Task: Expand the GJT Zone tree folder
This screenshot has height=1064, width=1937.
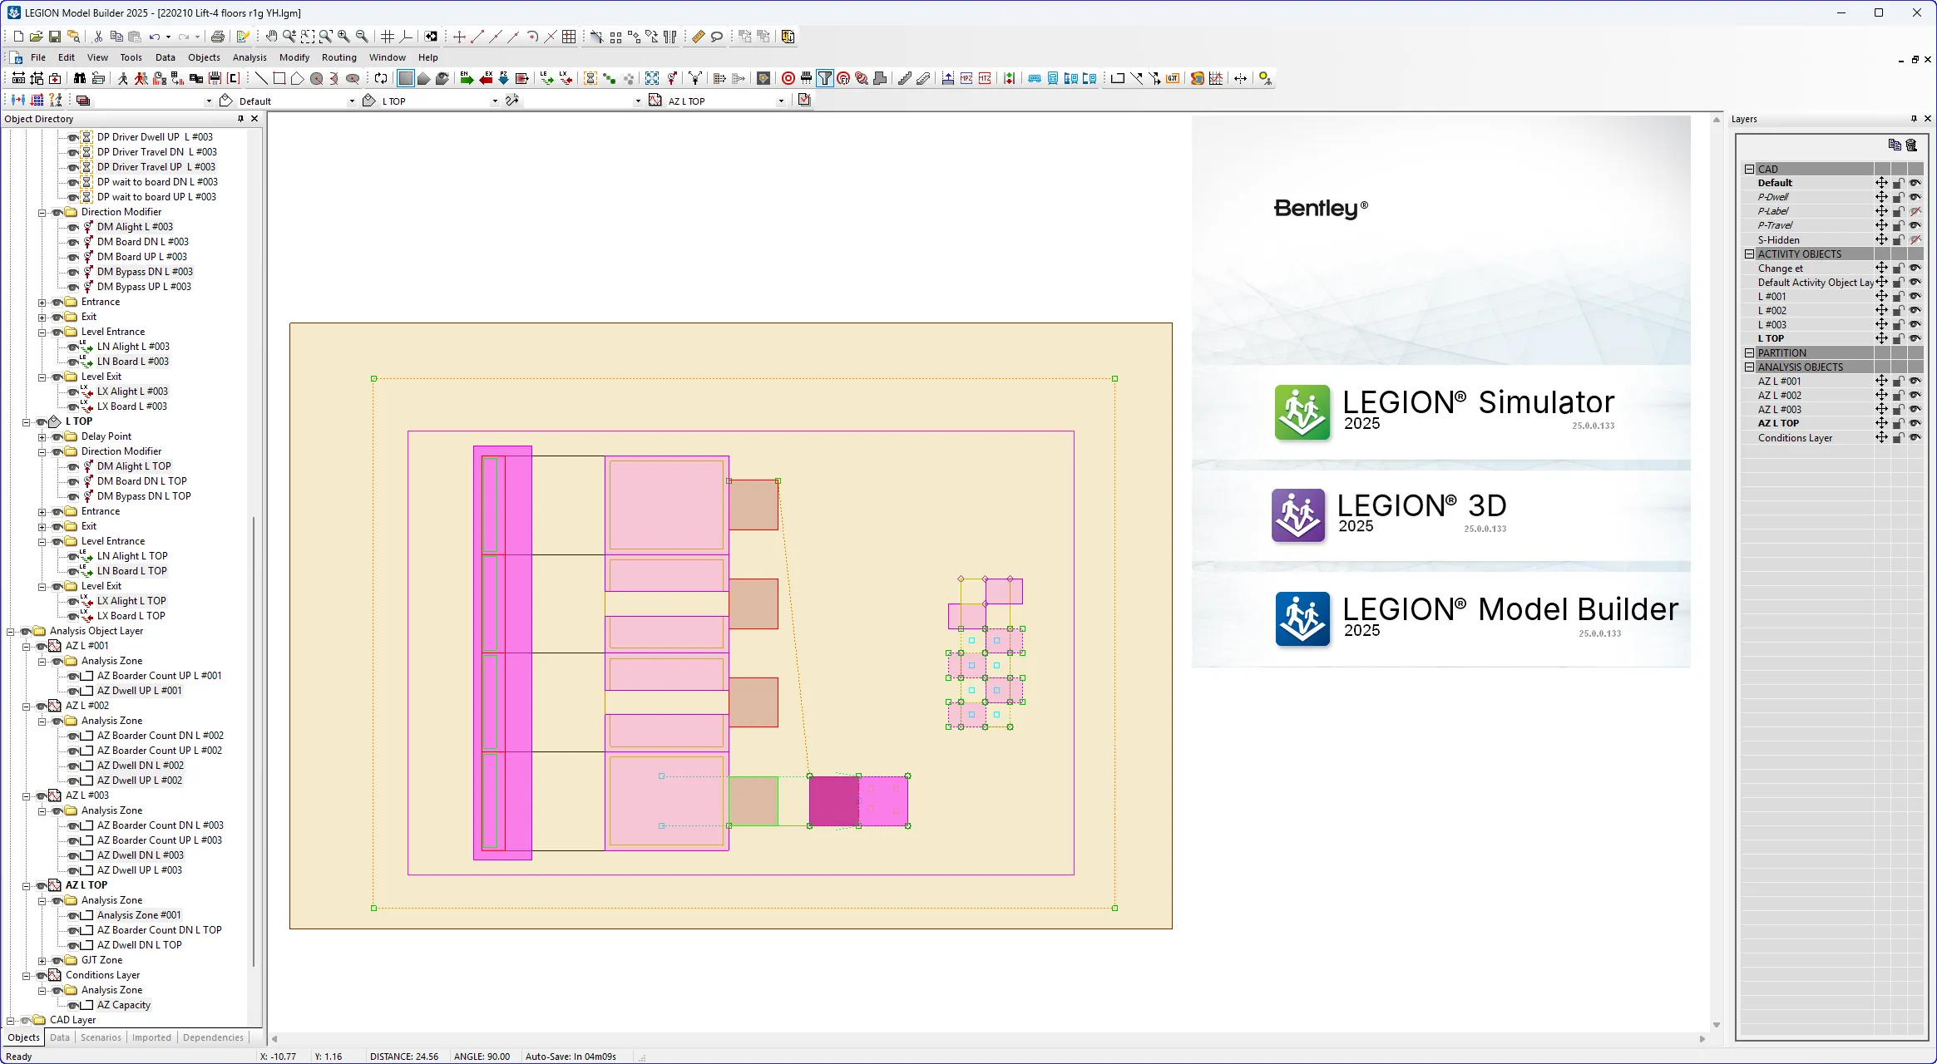Action: click(42, 961)
